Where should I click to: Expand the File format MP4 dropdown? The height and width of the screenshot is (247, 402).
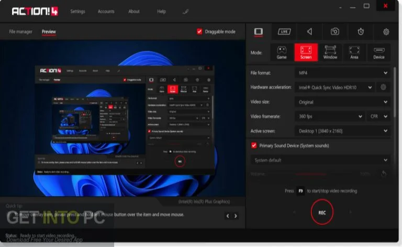coord(342,73)
